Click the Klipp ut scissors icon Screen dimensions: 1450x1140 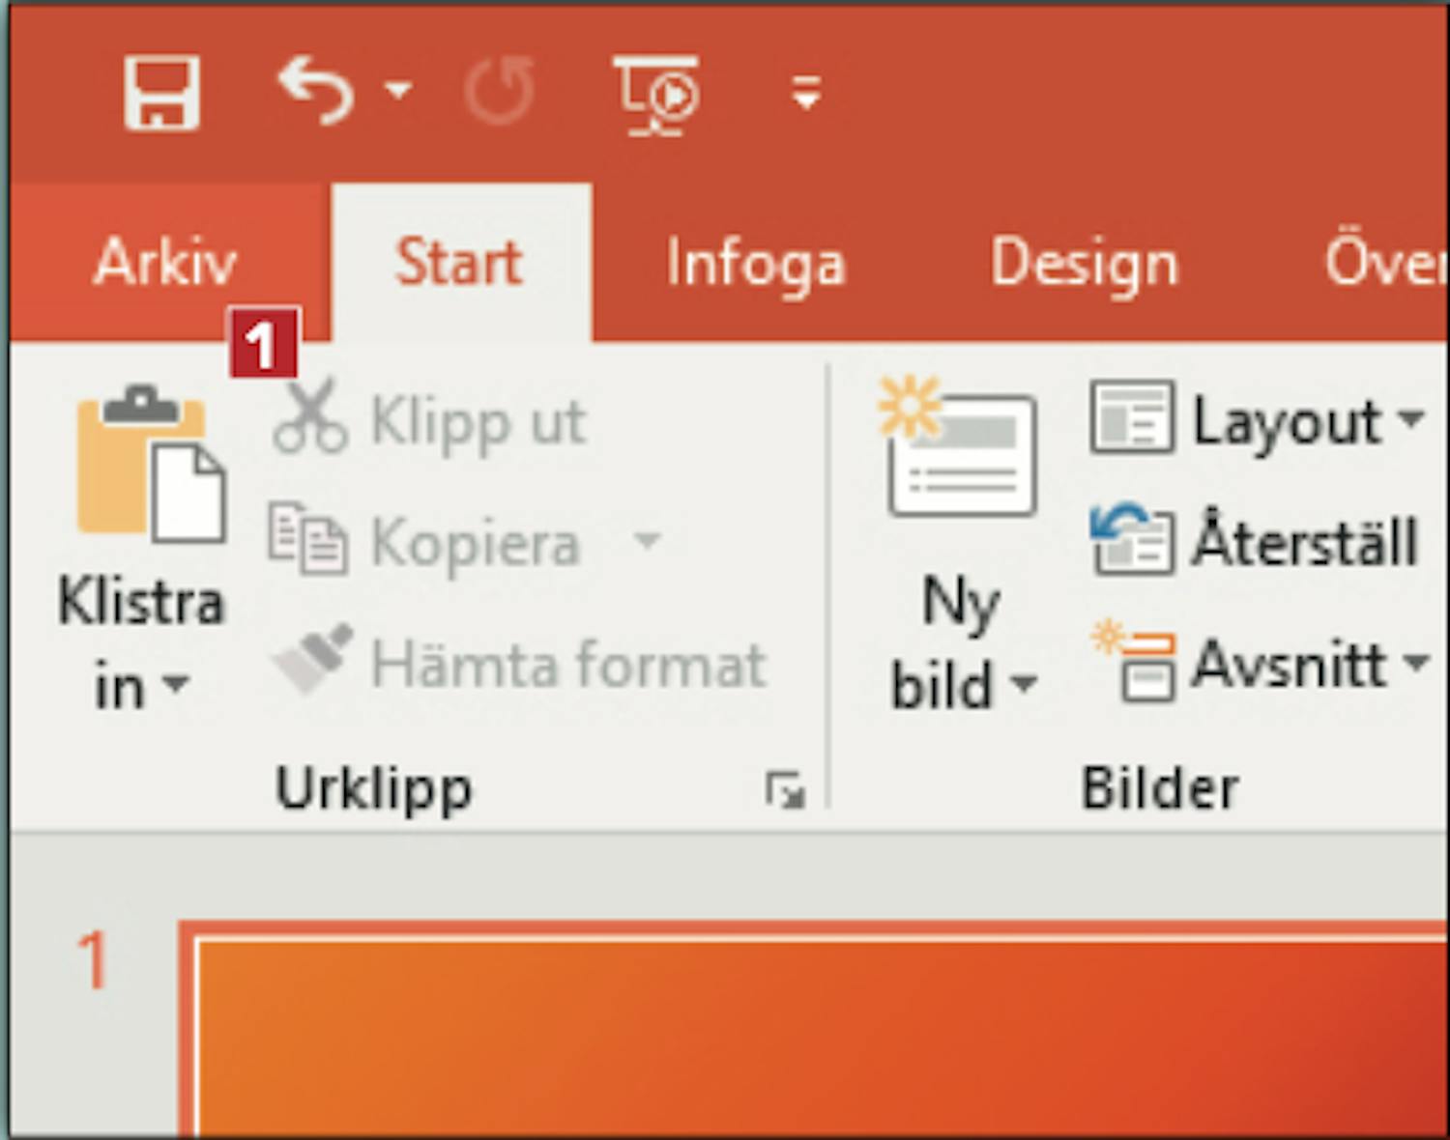click(x=309, y=415)
